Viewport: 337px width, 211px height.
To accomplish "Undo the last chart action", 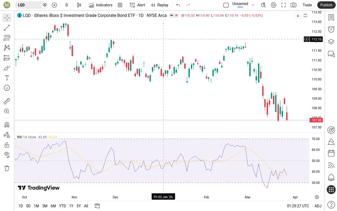I will [178, 5].
